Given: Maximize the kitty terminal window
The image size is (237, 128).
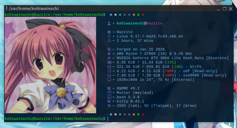Looking at the screenshot, I should [x=225, y=9].
